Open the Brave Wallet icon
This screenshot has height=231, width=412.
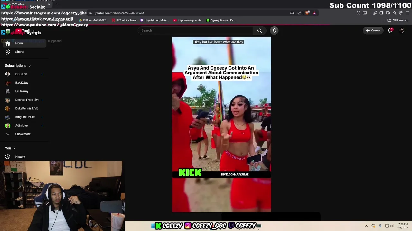coord(388,13)
